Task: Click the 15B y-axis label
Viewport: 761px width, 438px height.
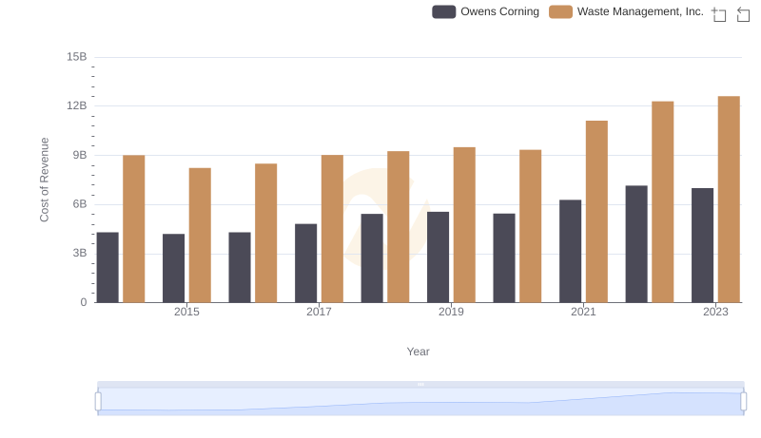Action: [77, 57]
